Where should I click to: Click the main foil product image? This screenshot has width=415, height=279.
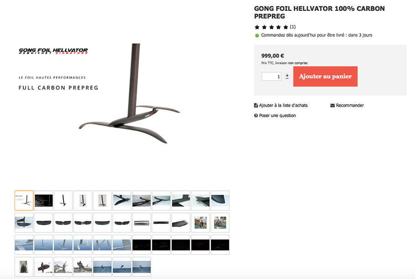click(130, 94)
